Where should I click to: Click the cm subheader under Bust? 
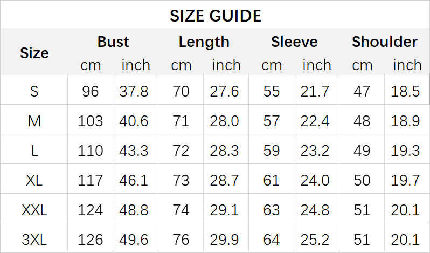pyautogui.click(x=91, y=65)
